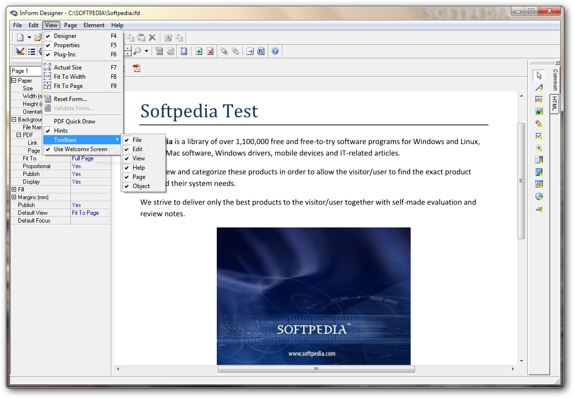
Task: Open help via blue question mark icon
Action: coord(275,51)
